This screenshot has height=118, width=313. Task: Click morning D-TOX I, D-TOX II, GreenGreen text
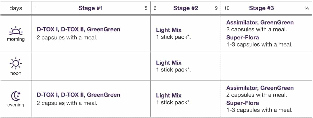(x=79, y=29)
